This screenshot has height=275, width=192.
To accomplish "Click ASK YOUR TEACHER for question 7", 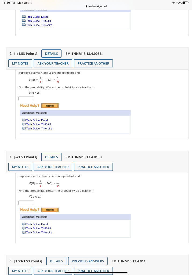I will pyautogui.click(x=53, y=167).
